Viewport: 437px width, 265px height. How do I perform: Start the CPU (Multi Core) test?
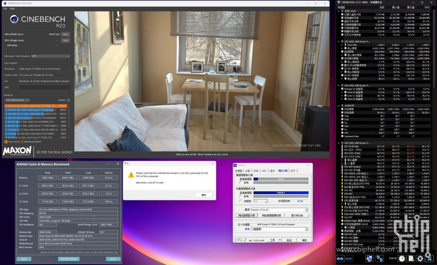point(66,34)
